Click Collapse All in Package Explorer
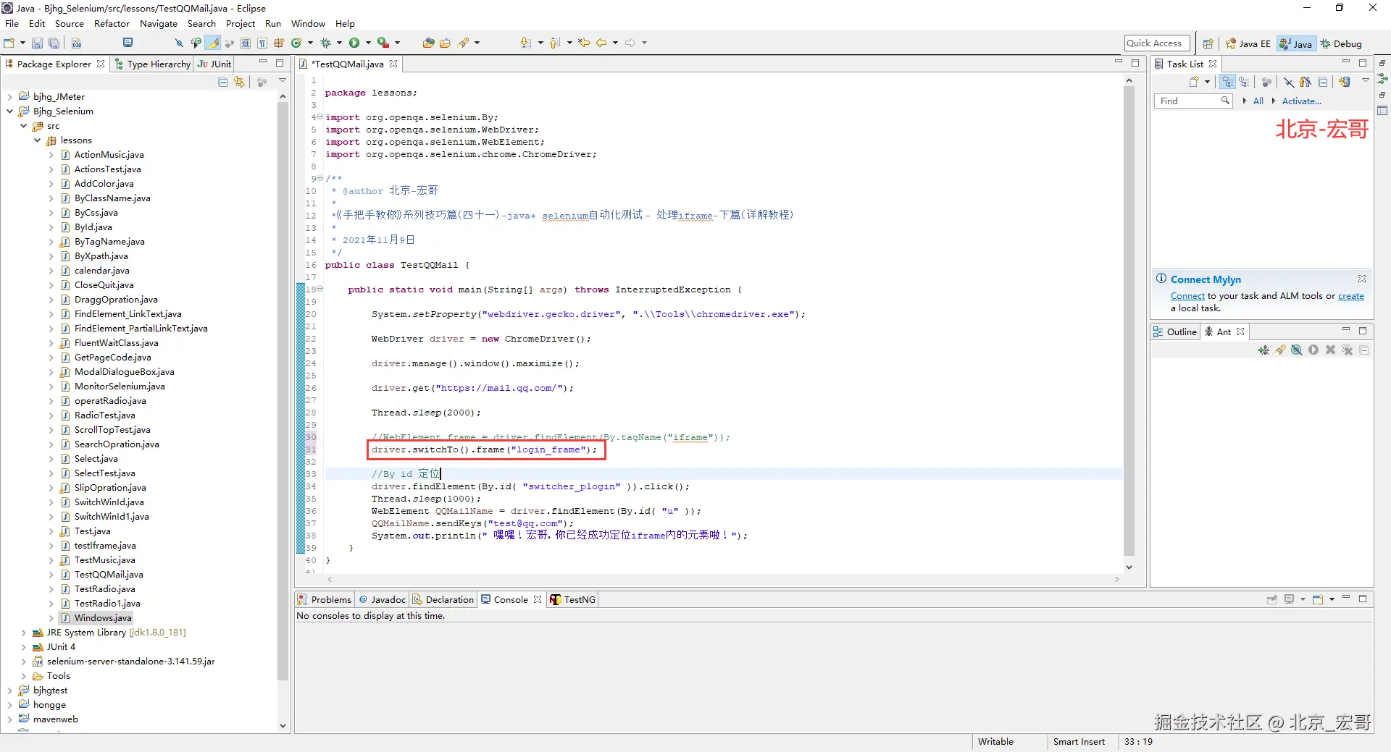 tap(223, 83)
